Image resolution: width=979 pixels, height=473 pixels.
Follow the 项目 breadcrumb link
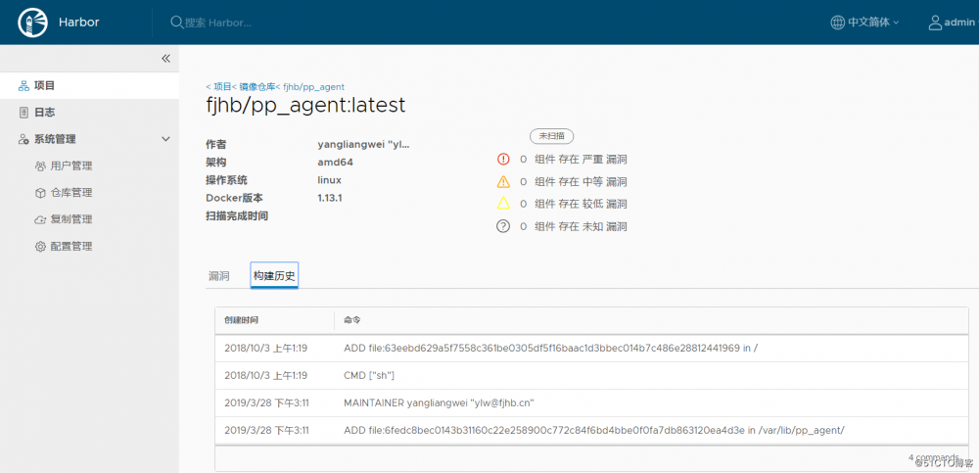click(220, 87)
